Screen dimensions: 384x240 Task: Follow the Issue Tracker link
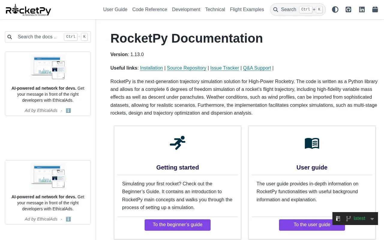225,68
